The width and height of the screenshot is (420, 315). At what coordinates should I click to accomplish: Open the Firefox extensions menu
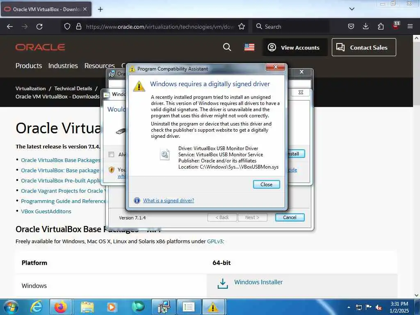coord(381,27)
